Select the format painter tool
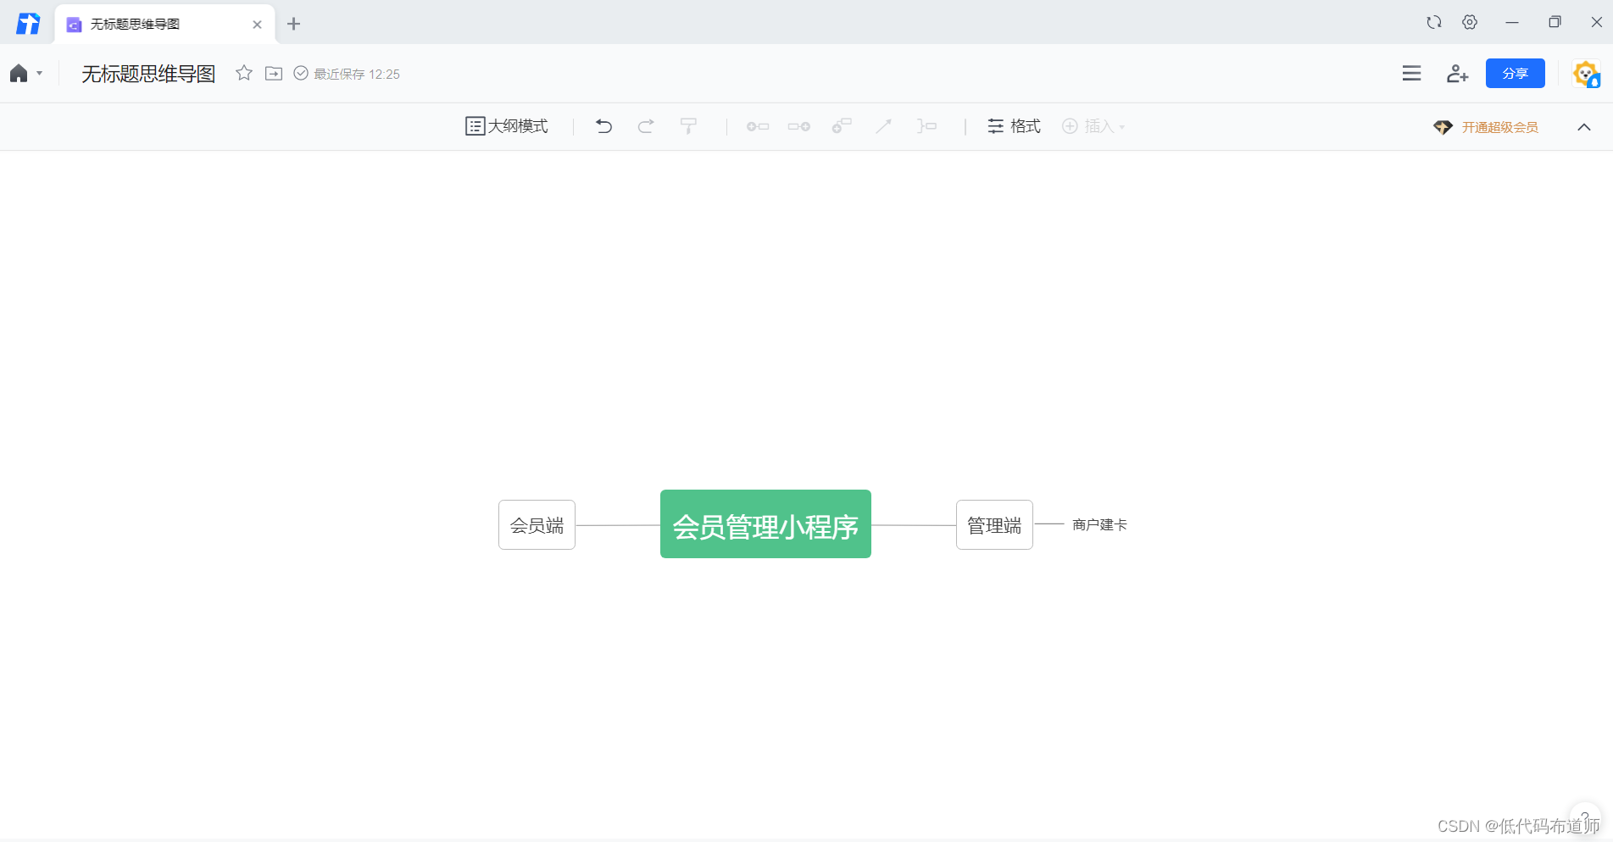Image resolution: width=1613 pixels, height=842 pixels. click(688, 126)
